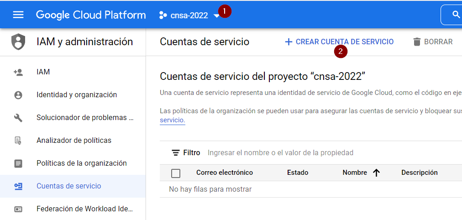Click the Nombre ascending sort arrow
Screen dimensions: 462x220
(376, 173)
